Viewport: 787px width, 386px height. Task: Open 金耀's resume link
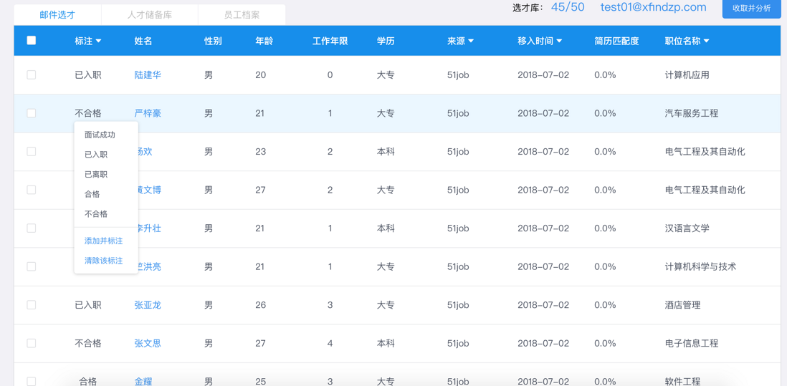[143, 381]
